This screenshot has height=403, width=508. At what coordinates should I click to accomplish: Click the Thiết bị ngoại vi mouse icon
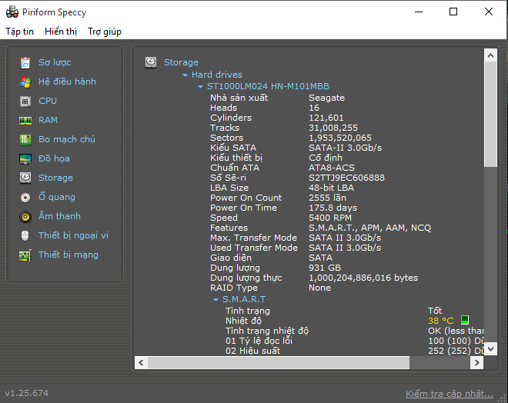(x=25, y=235)
